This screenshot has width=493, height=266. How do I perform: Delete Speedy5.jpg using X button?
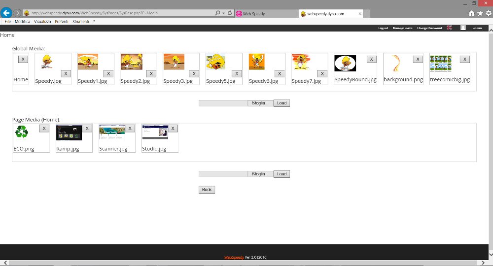pyautogui.click(x=237, y=73)
